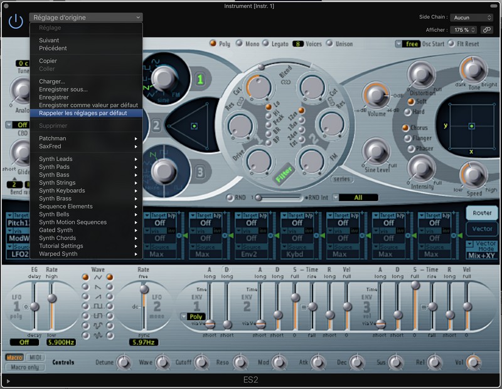
Task: Click the Vector button
Action: coord(482,229)
